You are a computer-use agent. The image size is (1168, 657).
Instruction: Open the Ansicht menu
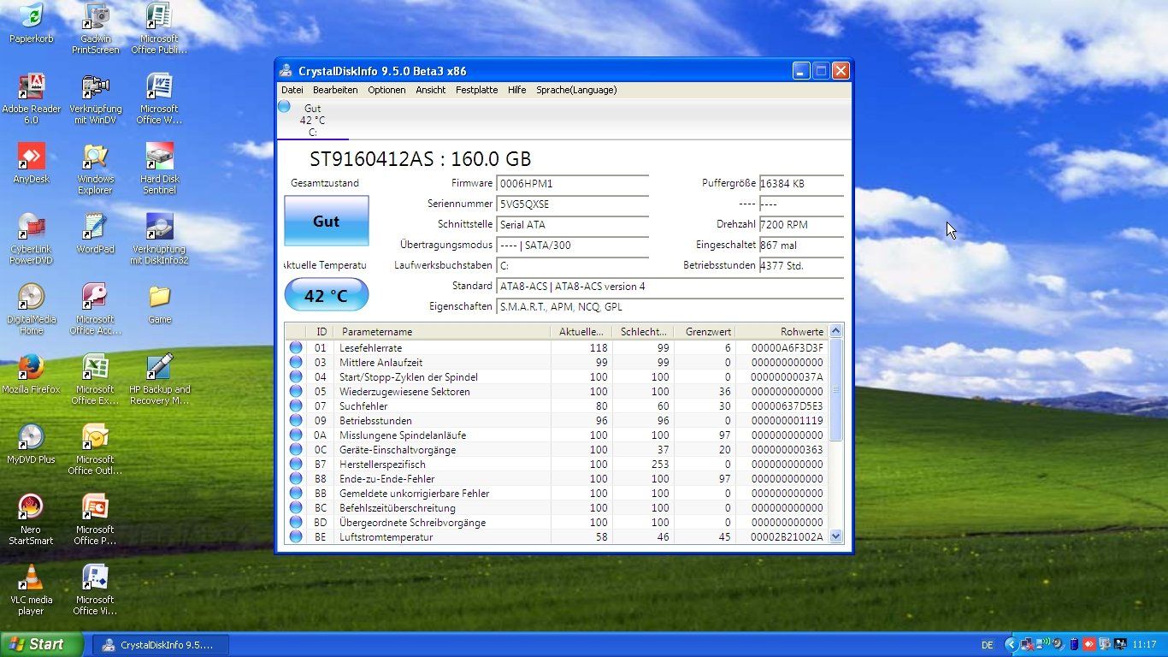point(431,90)
